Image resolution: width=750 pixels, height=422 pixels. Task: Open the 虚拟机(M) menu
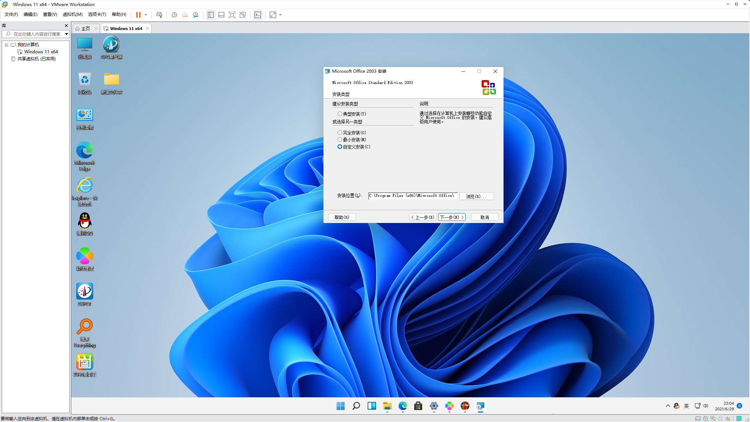[72, 14]
